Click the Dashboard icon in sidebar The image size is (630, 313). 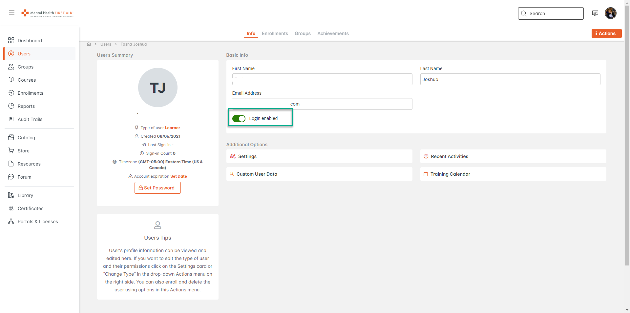(11, 40)
